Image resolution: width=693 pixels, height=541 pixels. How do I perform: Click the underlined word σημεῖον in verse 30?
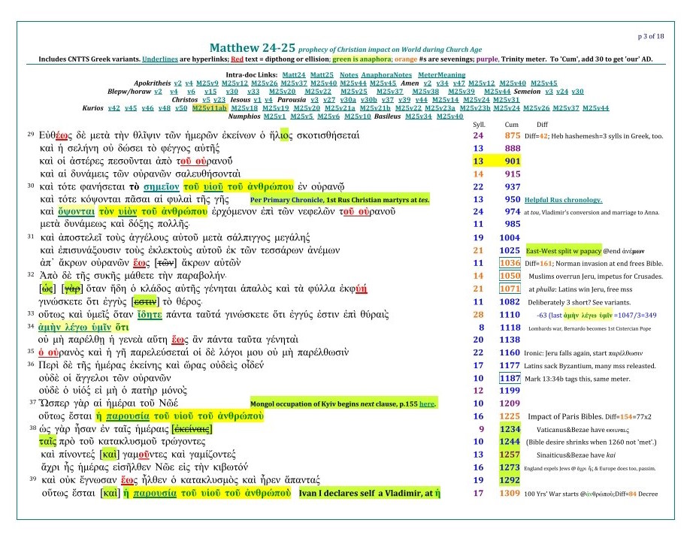pos(162,187)
